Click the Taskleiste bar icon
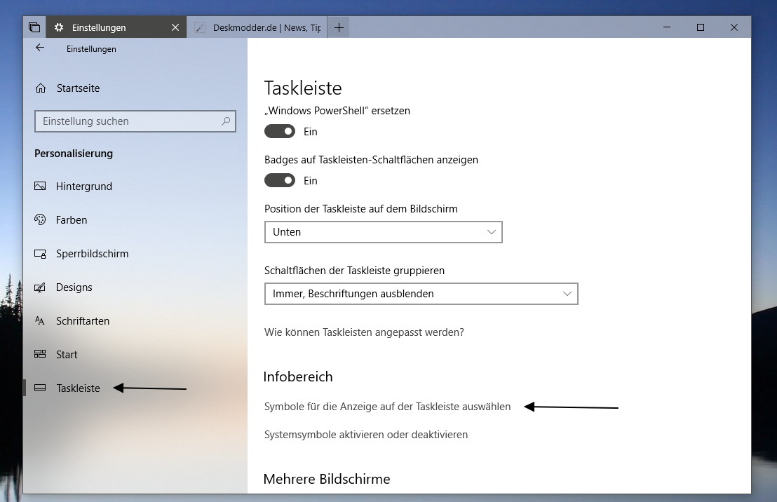The image size is (777, 502). [40, 388]
